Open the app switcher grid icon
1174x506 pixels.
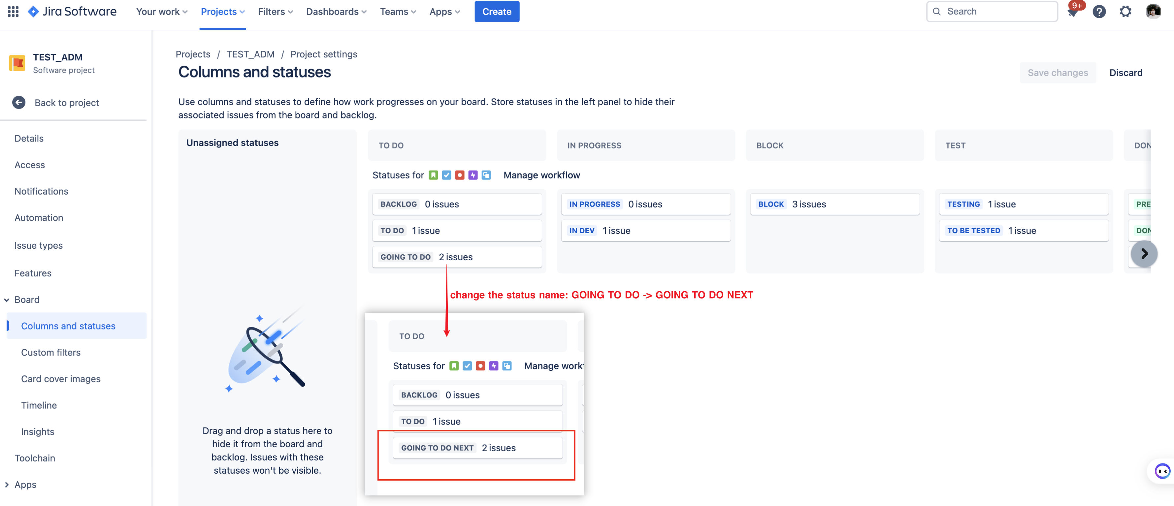click(13, 12)
